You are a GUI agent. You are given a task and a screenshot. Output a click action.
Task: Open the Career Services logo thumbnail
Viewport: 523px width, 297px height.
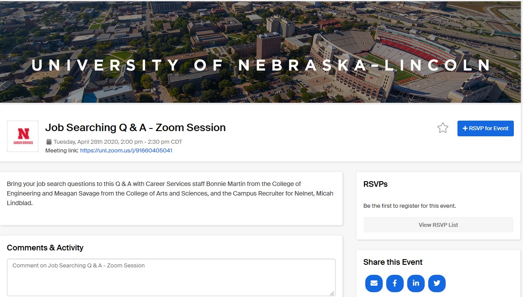coord(23,136)
